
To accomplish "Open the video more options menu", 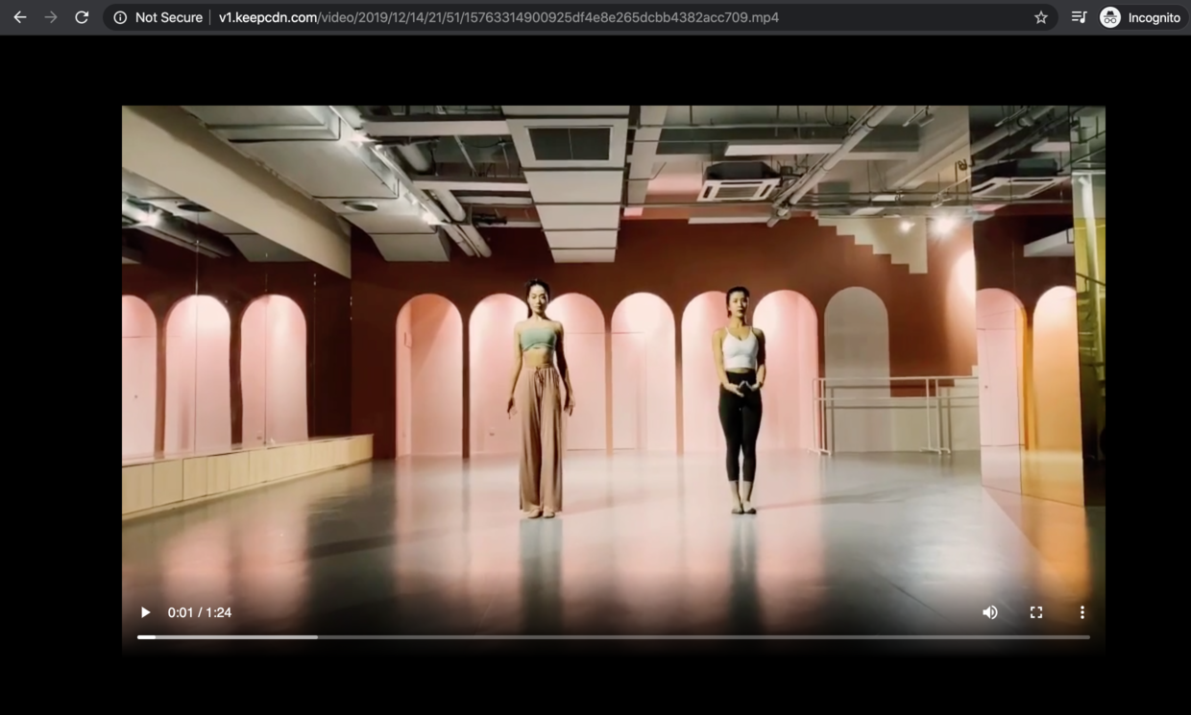I will click(x=1082, y=612).
